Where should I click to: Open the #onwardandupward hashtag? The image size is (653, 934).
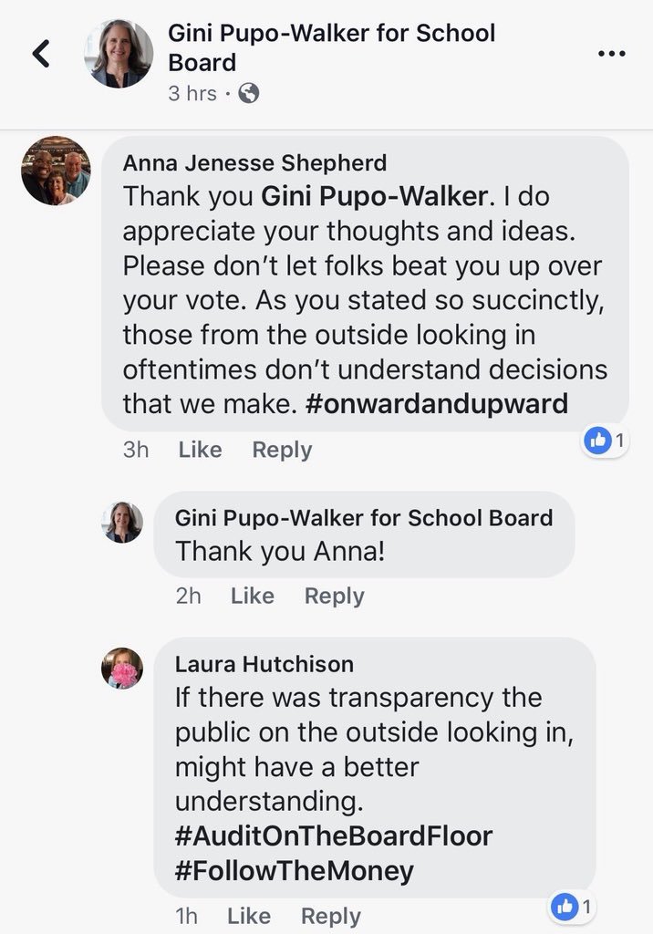click(433, 404)
